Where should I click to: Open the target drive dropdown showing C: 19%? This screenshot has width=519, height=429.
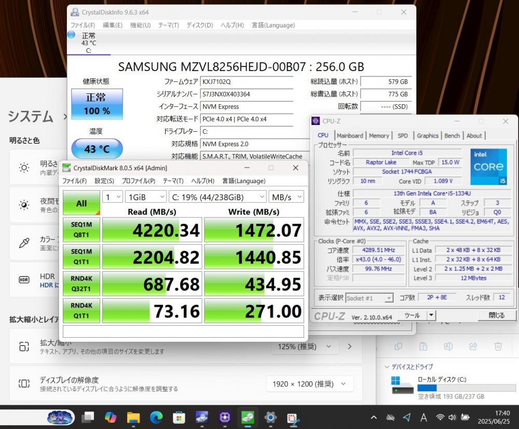click(x=218, y=197)
